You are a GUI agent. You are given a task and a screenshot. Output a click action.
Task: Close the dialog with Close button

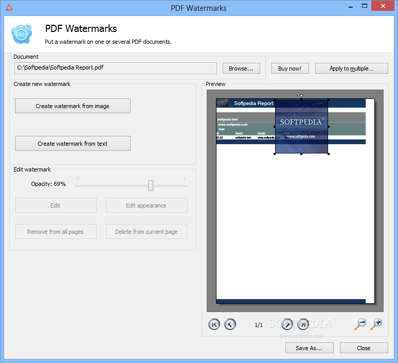click(364, 348)
